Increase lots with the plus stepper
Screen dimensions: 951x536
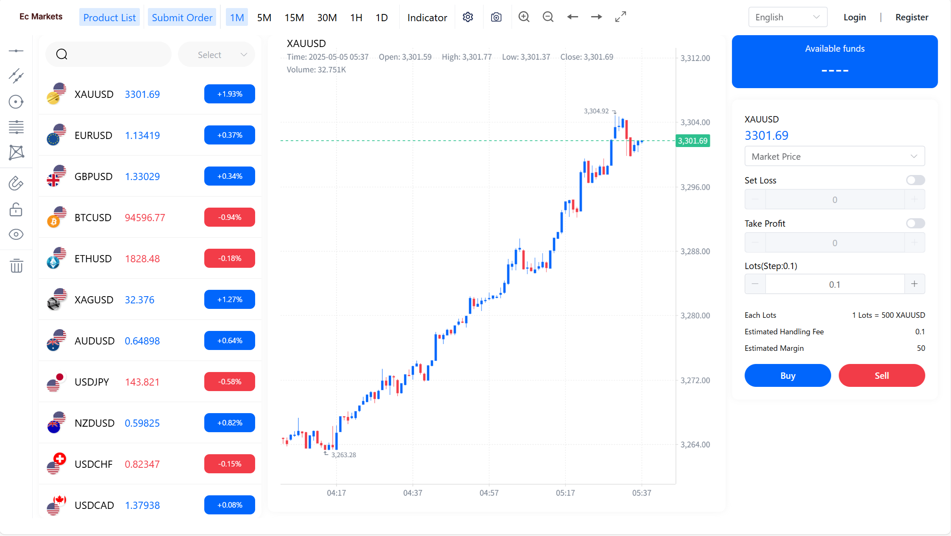tap(915, 284)
